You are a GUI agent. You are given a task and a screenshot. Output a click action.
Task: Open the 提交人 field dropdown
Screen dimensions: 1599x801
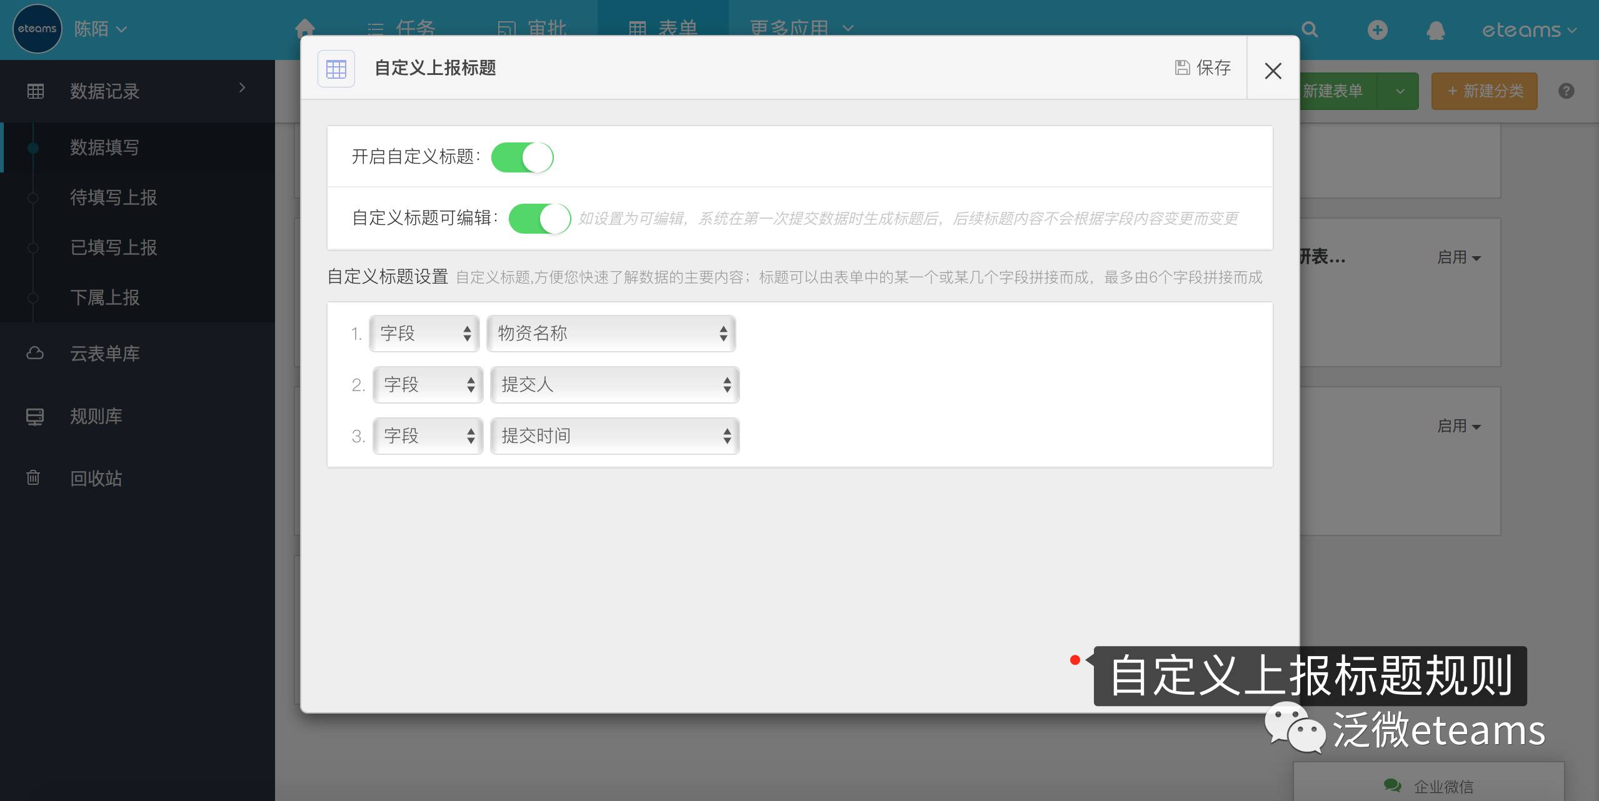tap(614, 384)
